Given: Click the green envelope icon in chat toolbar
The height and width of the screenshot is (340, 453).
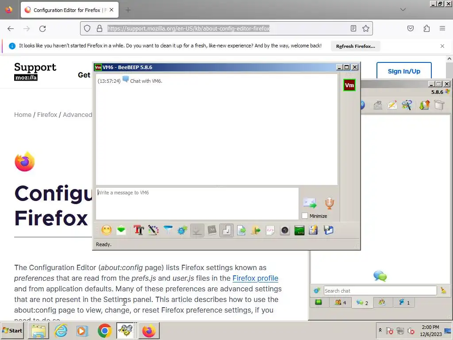Looking at the screenshot, I should [121, 230].
